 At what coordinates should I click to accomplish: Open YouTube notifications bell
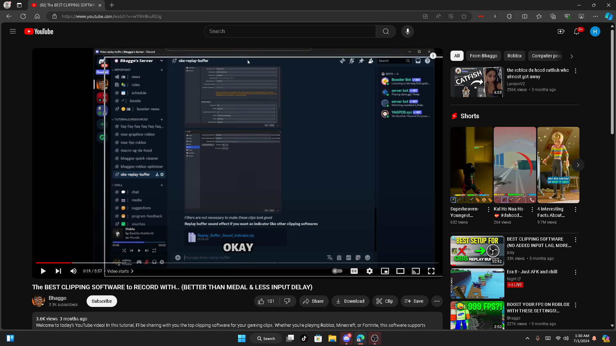click(x=577, y=31)
